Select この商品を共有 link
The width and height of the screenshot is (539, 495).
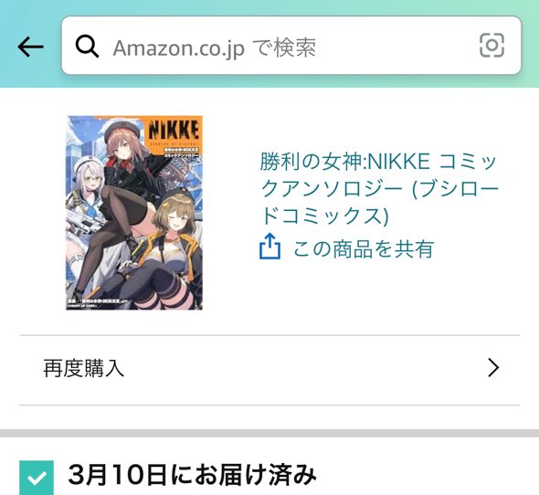(x=364, y=249)
